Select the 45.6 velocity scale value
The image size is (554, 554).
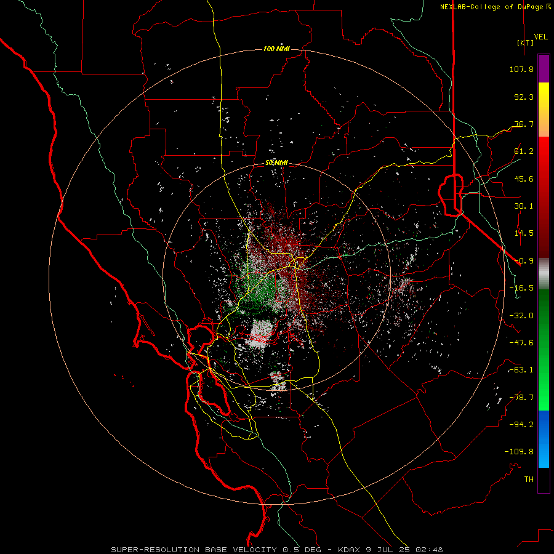[x=524, y=179]
